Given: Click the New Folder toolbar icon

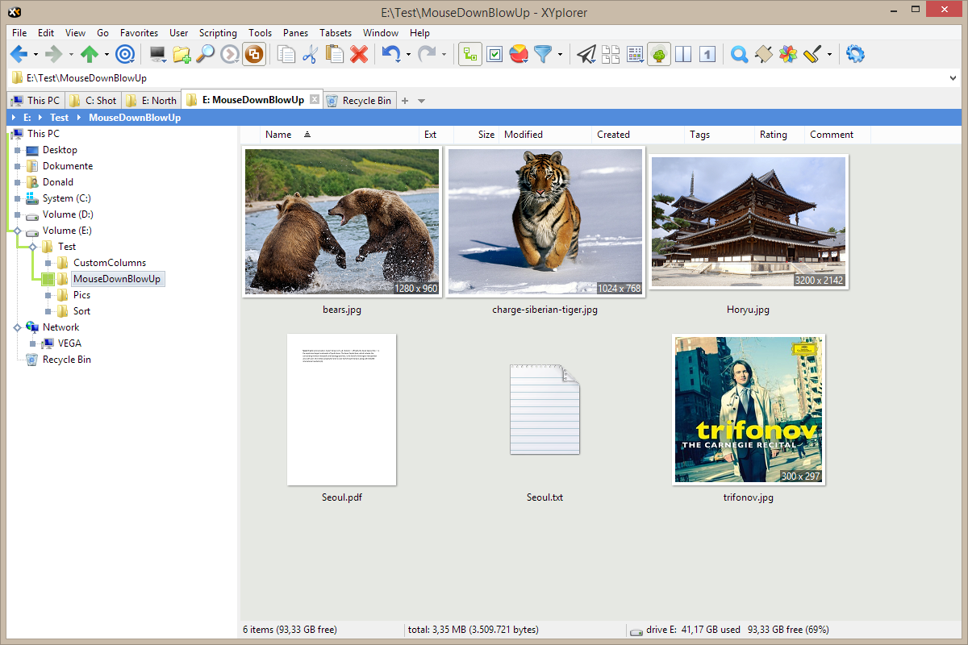Looking at the screenshot, I should 181,55.
